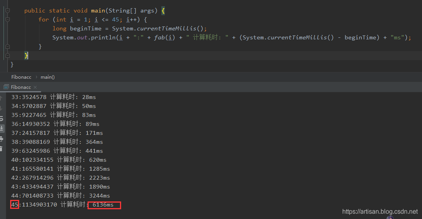Collapse the for loop fold marker
422x219 pixels.
click(x=7, y=19)
